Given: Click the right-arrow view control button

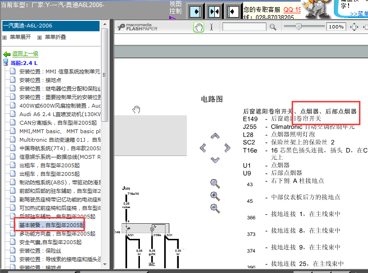Looking at the screenshot, I should pyautogui.click(x=195, y=11).
